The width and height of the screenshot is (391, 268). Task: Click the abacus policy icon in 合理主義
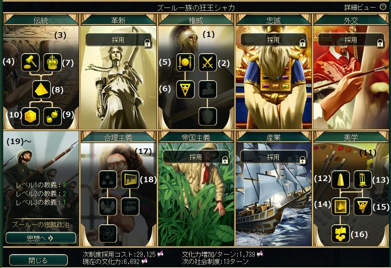(130, 179)
